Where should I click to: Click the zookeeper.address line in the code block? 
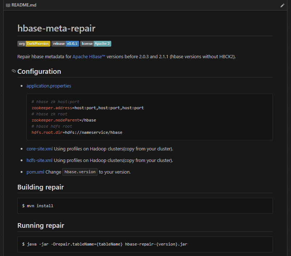click(x=88, y=108)
